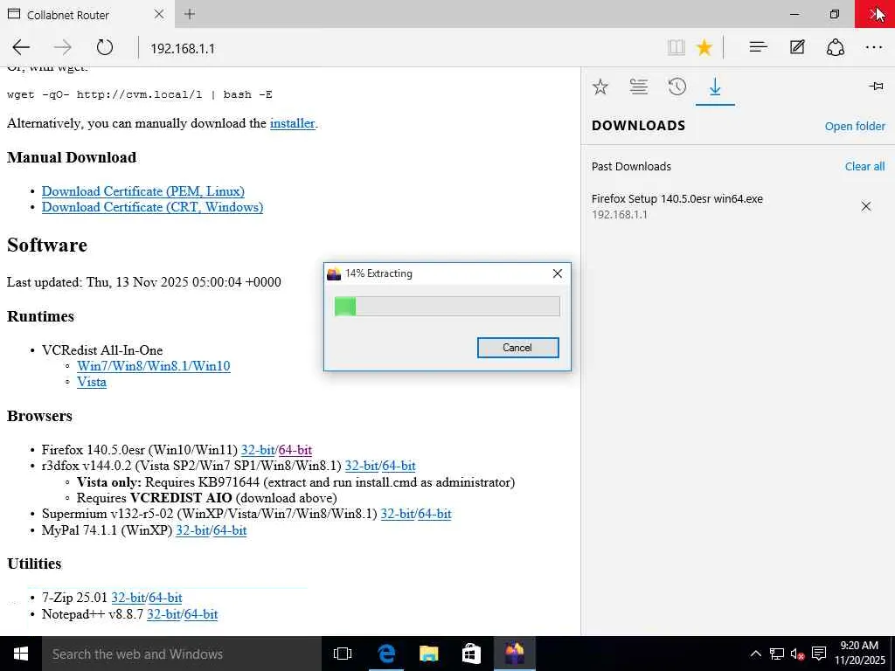Download VCRedist for Vista

(92, 382)
